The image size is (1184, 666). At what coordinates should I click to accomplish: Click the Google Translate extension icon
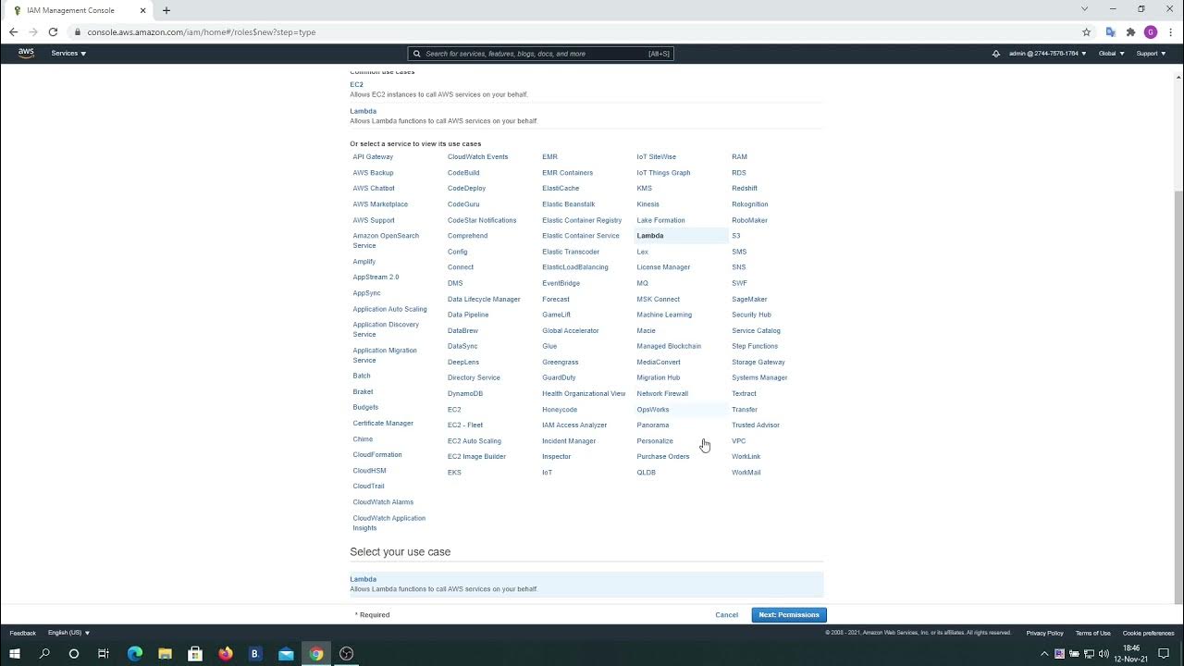(x=1111, y=31)
